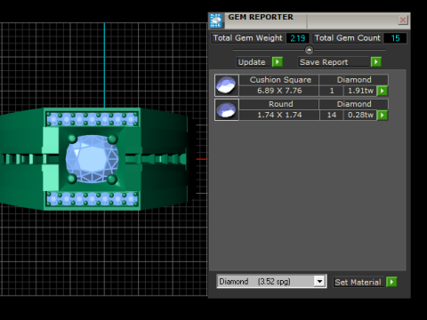
Task: Close the Gem Reporter panel
Action: (x=403, y=20)
